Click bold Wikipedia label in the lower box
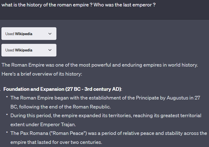 coord(24,50)
